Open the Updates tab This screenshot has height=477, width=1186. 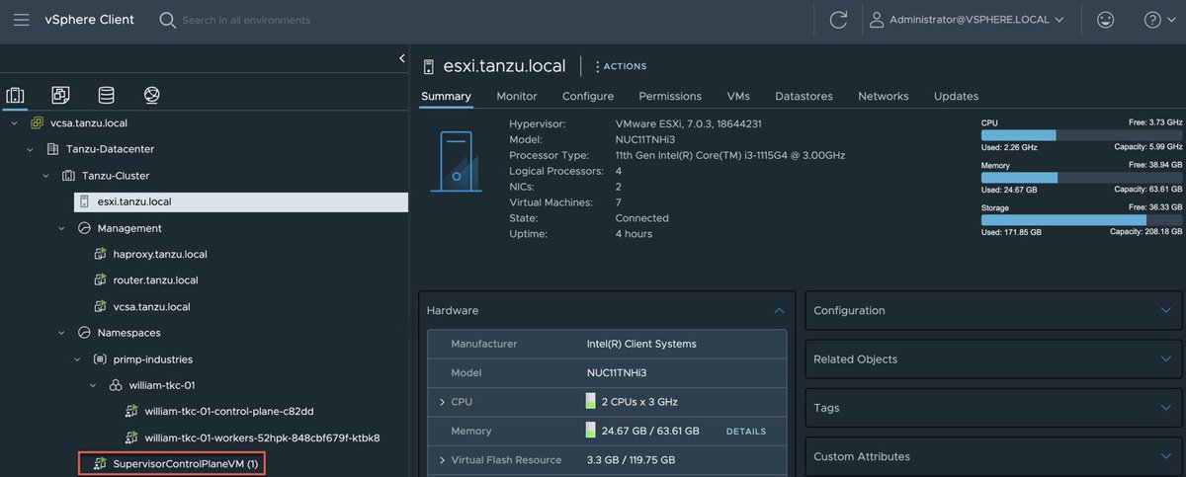click(x=956, y=96)
